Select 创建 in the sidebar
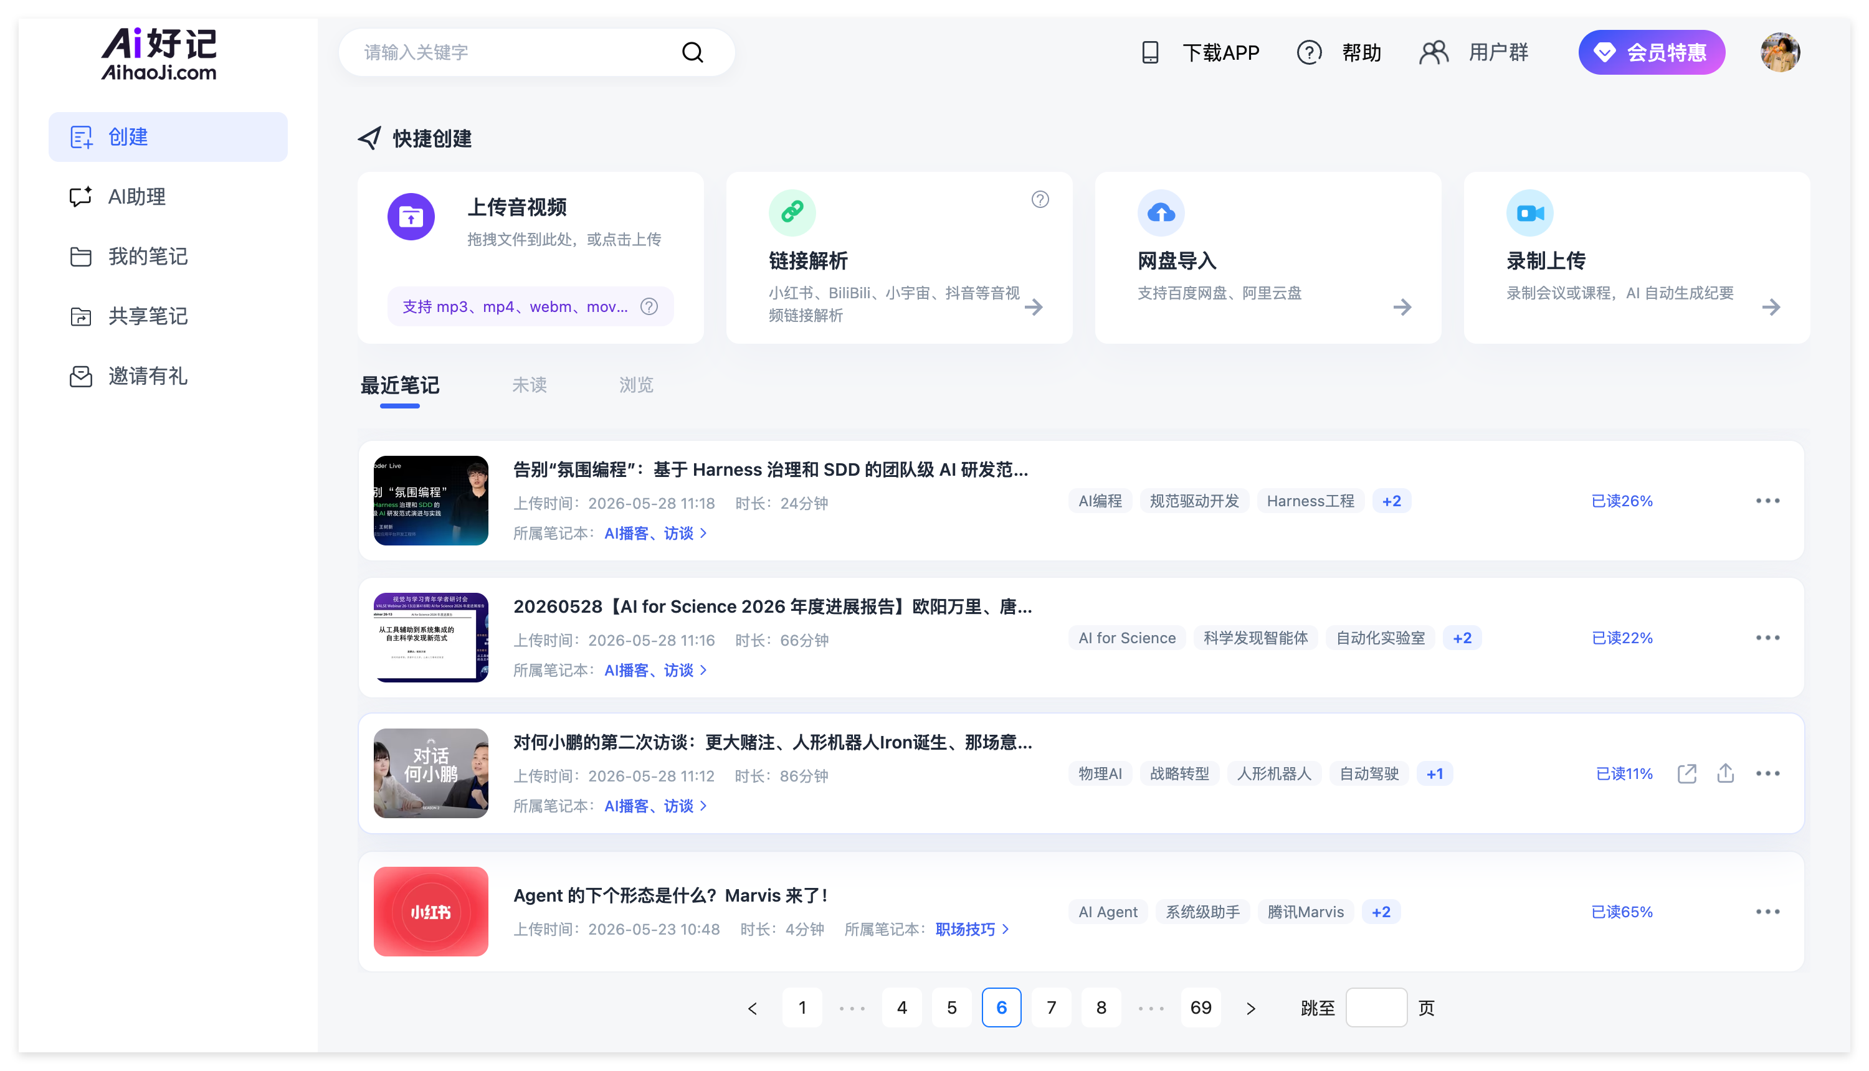 coord(168,137)
